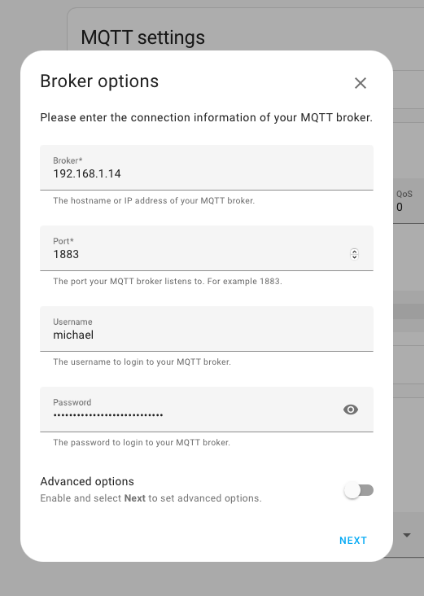Viewport: 424px width, 596px height.
Task: Click the Port* floating field label
Action: (x=63, y=241)
